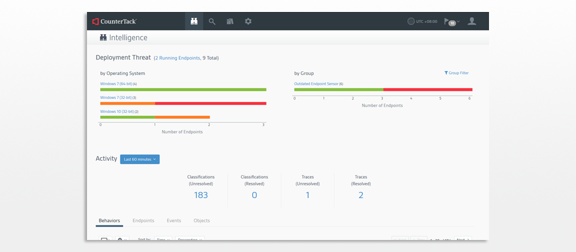Image resolution: width=576 pixels, height=252 pixels.
Task: Expand the Last 60 minutes dropdown
Action: pos(140,159)
